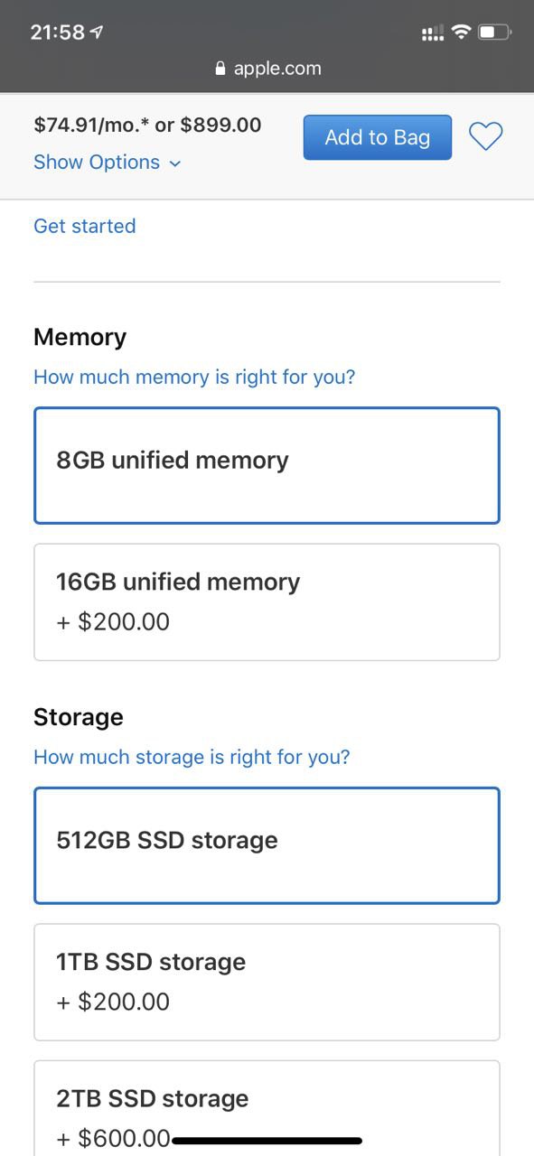Viewport: 534px width, 1156px height.
Task: Tap the heart favorite icon
Action: pos(485,137)
